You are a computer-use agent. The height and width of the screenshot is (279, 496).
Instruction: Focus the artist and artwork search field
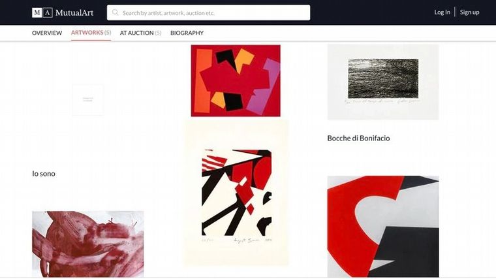coord(208,12)
